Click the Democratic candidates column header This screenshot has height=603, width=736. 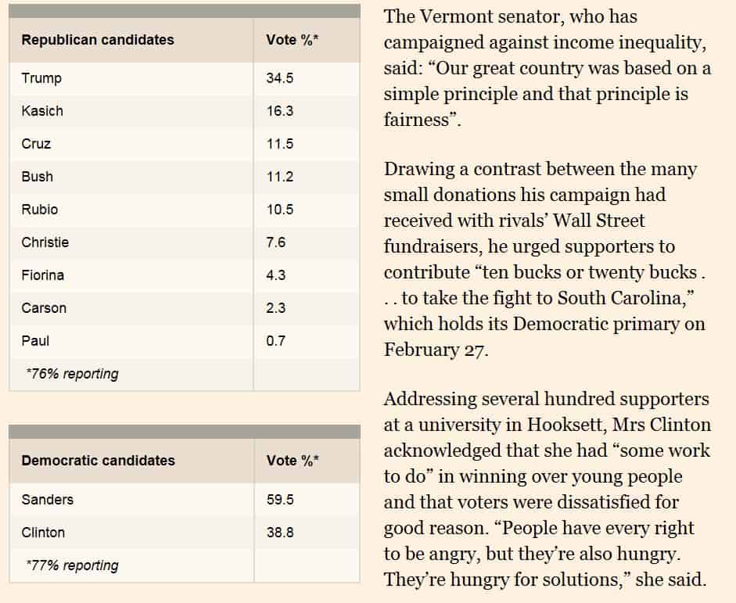click(x=99, y=461)
